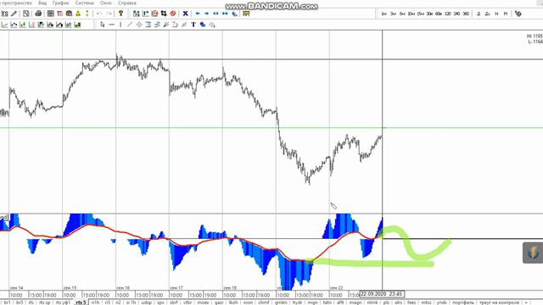
Task: Select the diagonal trend line tool
Action: 130,25
